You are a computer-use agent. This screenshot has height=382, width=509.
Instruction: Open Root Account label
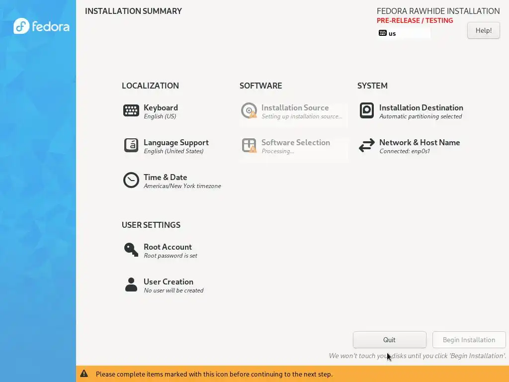pos(168,247)
